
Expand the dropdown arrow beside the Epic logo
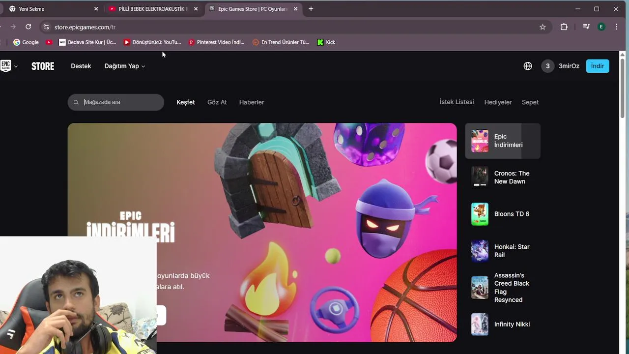coord(16,66)
